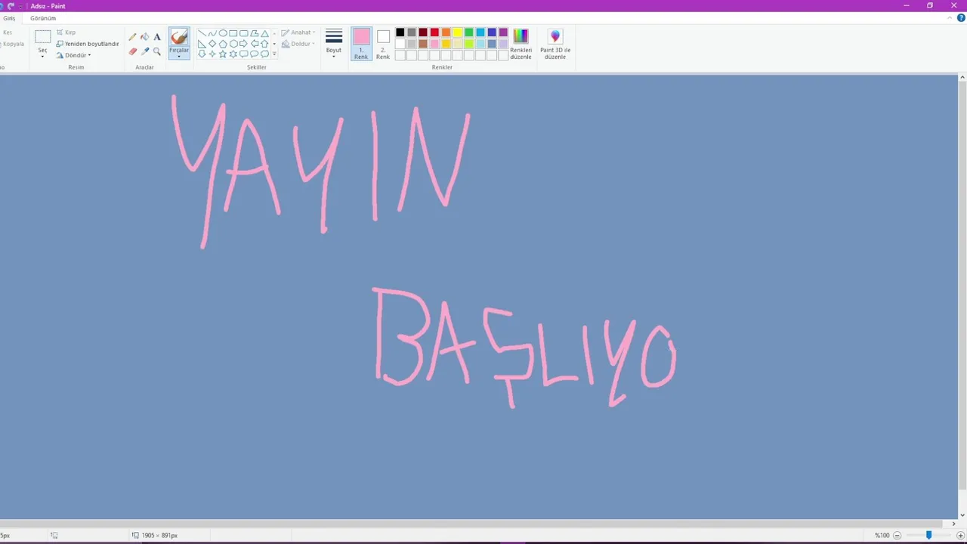Screen dimensions: 967x544
Task: Choose the five-point star shape
Action: (x=223, y=54)
